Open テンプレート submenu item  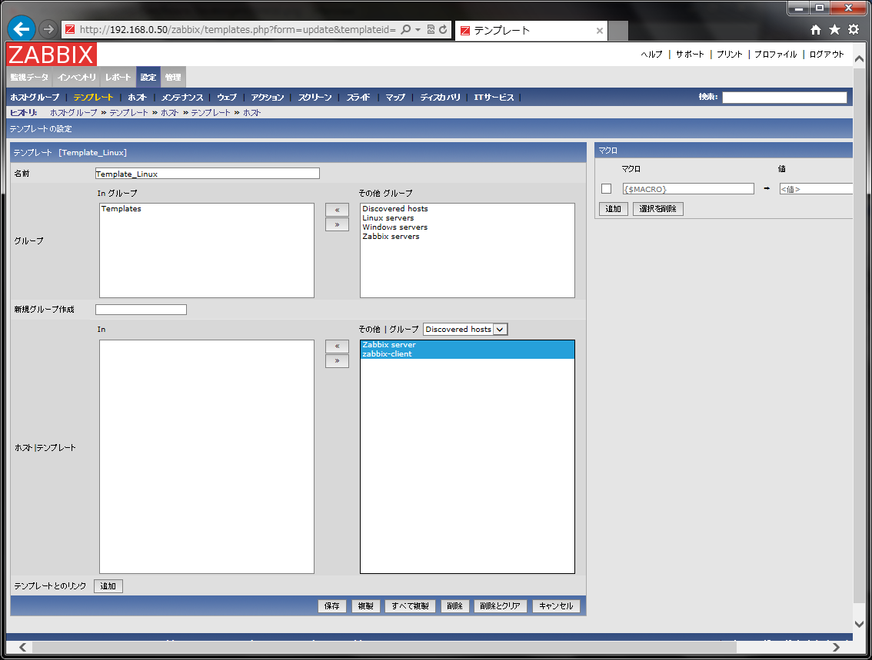tap(94, 98)
